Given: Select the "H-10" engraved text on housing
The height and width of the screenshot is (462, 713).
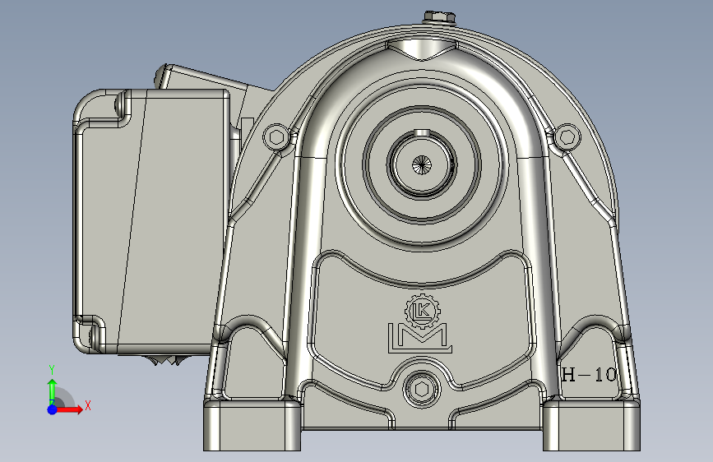Looking at the screenshot, I should pyautogui.click(x=590, y=375).
